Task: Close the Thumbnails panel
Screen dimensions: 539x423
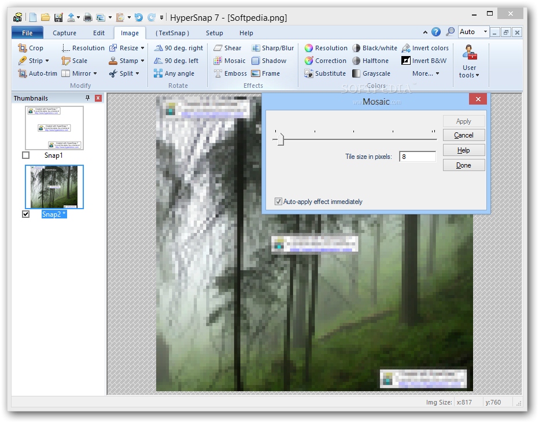Action: pyautogui.click(x=98, y=98)
